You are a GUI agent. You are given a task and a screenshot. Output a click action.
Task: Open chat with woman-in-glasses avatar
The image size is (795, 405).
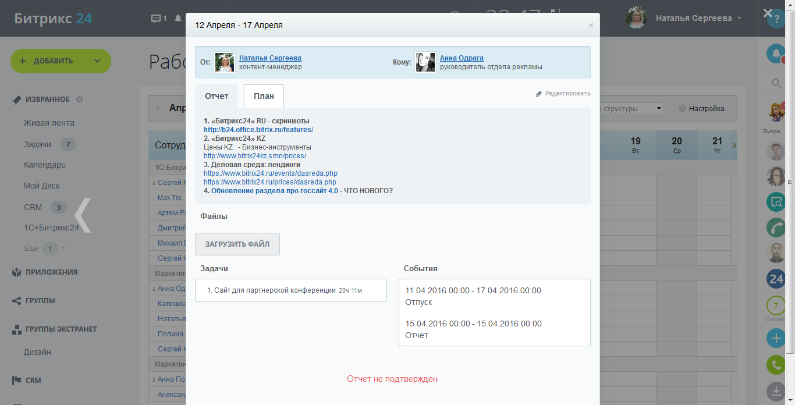776,176
